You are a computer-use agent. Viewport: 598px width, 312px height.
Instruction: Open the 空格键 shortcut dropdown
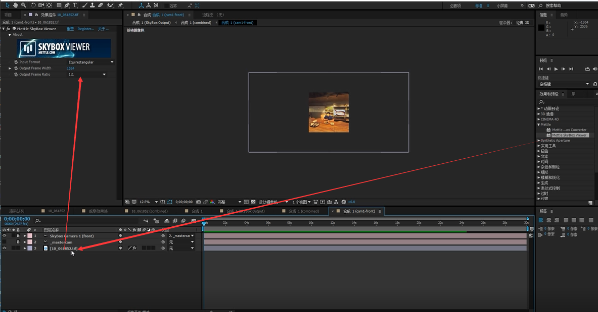564,84
